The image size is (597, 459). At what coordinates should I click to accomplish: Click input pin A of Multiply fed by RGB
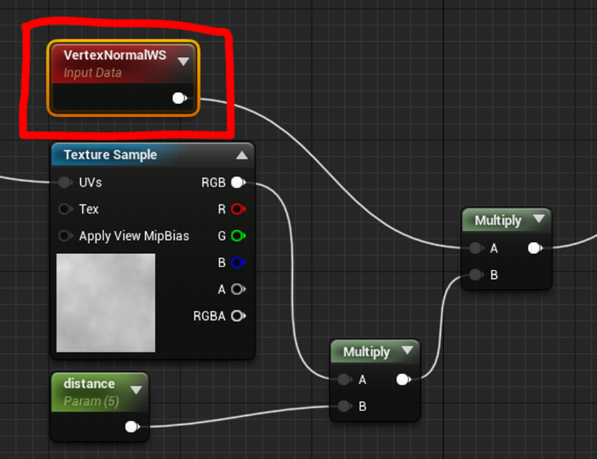click(x=345, y=380)
